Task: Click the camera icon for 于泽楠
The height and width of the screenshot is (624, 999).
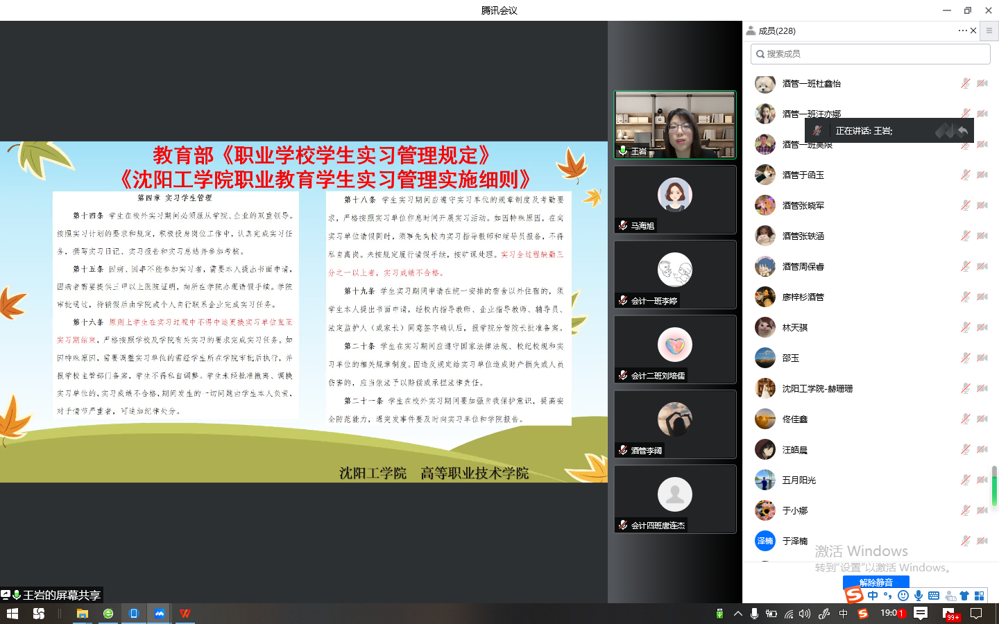Action: pyautogui.click(x=982, y=541)
